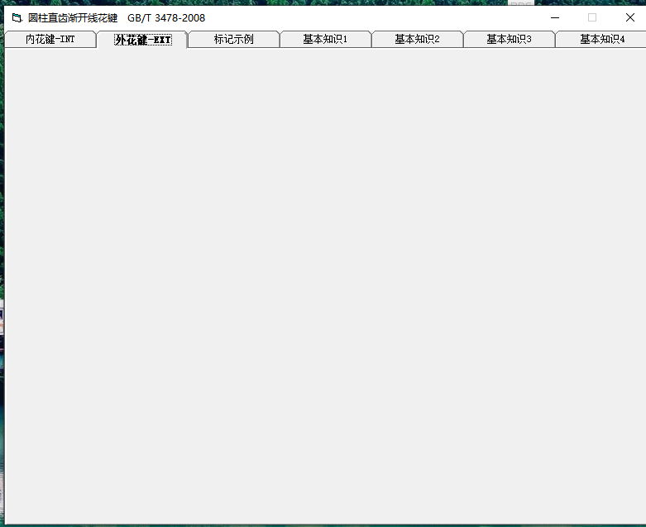This screenshot has height=527, width=646.
Task: Click the application icon in title bar
Action: tap(17, 17)
